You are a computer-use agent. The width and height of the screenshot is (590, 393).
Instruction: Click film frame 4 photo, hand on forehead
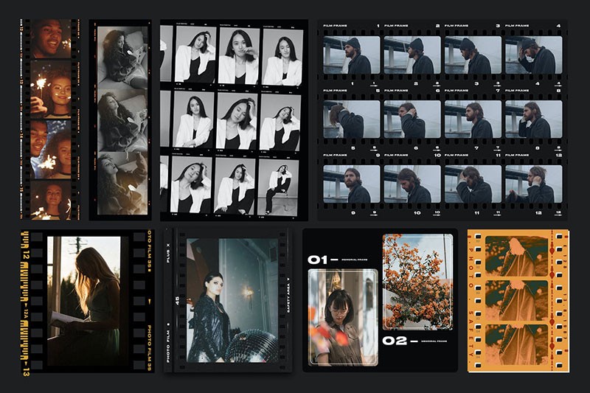[x=533, y=55]
